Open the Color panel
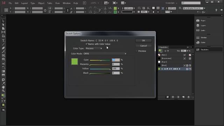Viewport: 224px width, 126px height. (201, 42)
